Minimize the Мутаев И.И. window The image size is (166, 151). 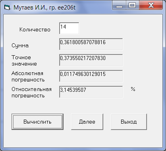(x=119, y=6)
